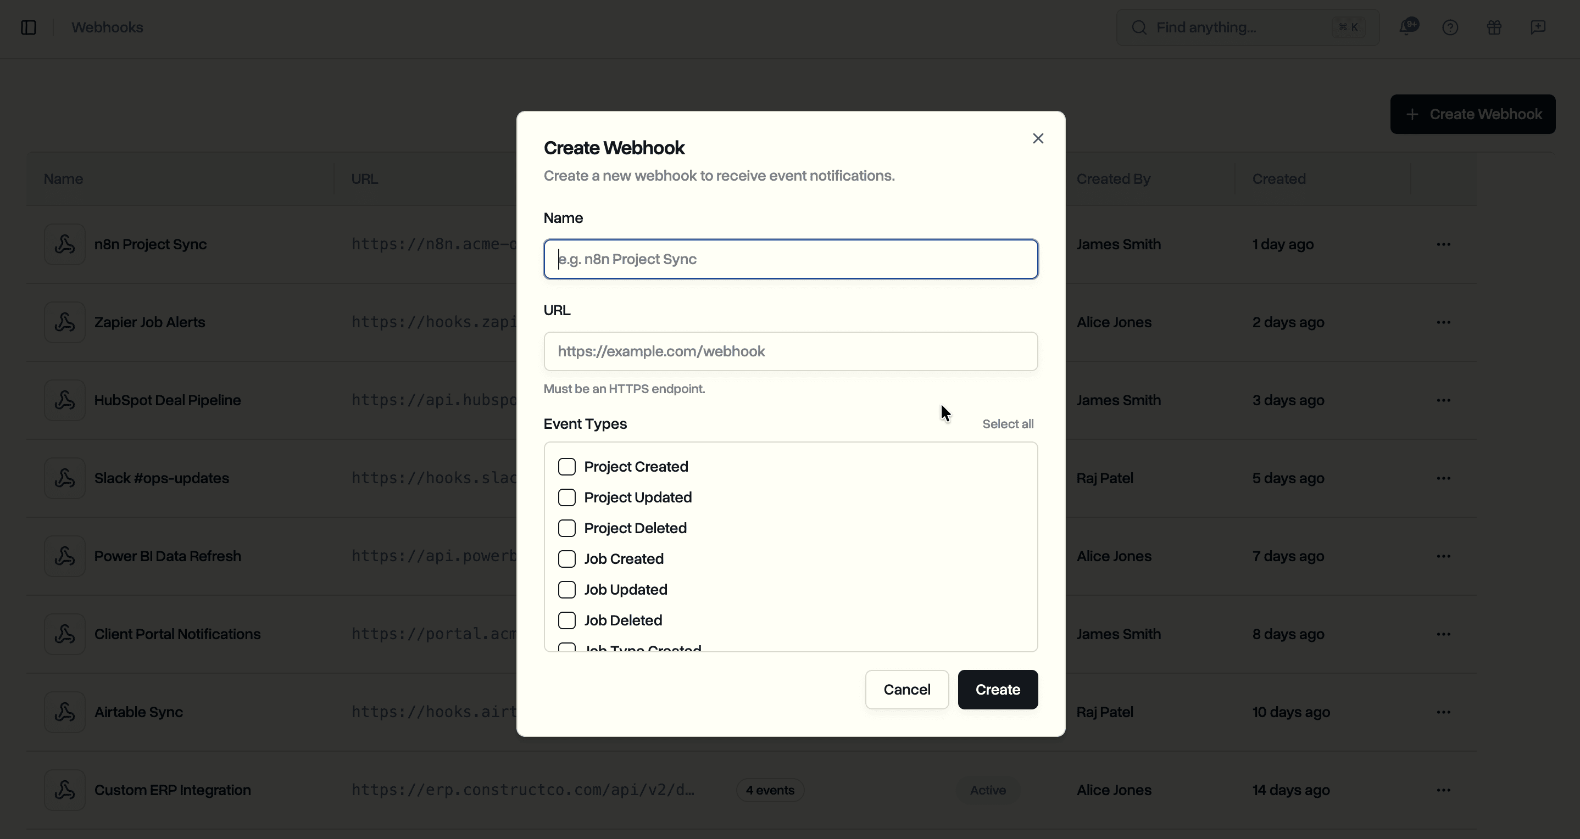Viewport: 1580px width, 839px height.
Task: Click the Create button to save the webhook
Action: click(997, 690)
